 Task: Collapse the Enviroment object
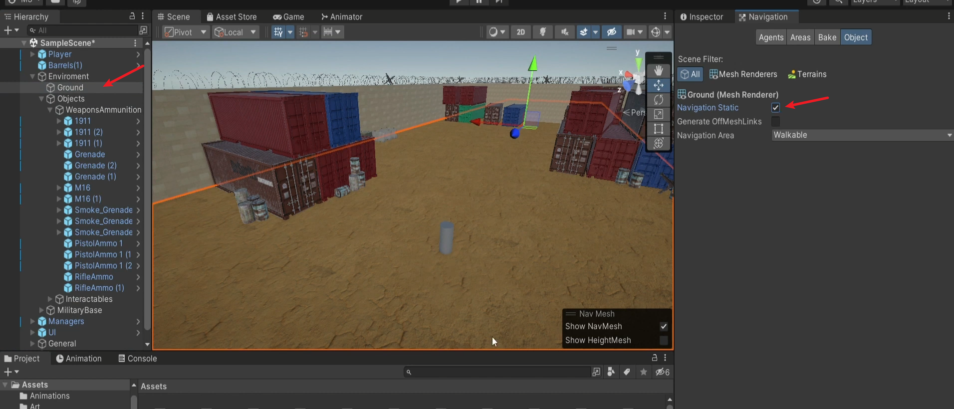coord(32,76)
